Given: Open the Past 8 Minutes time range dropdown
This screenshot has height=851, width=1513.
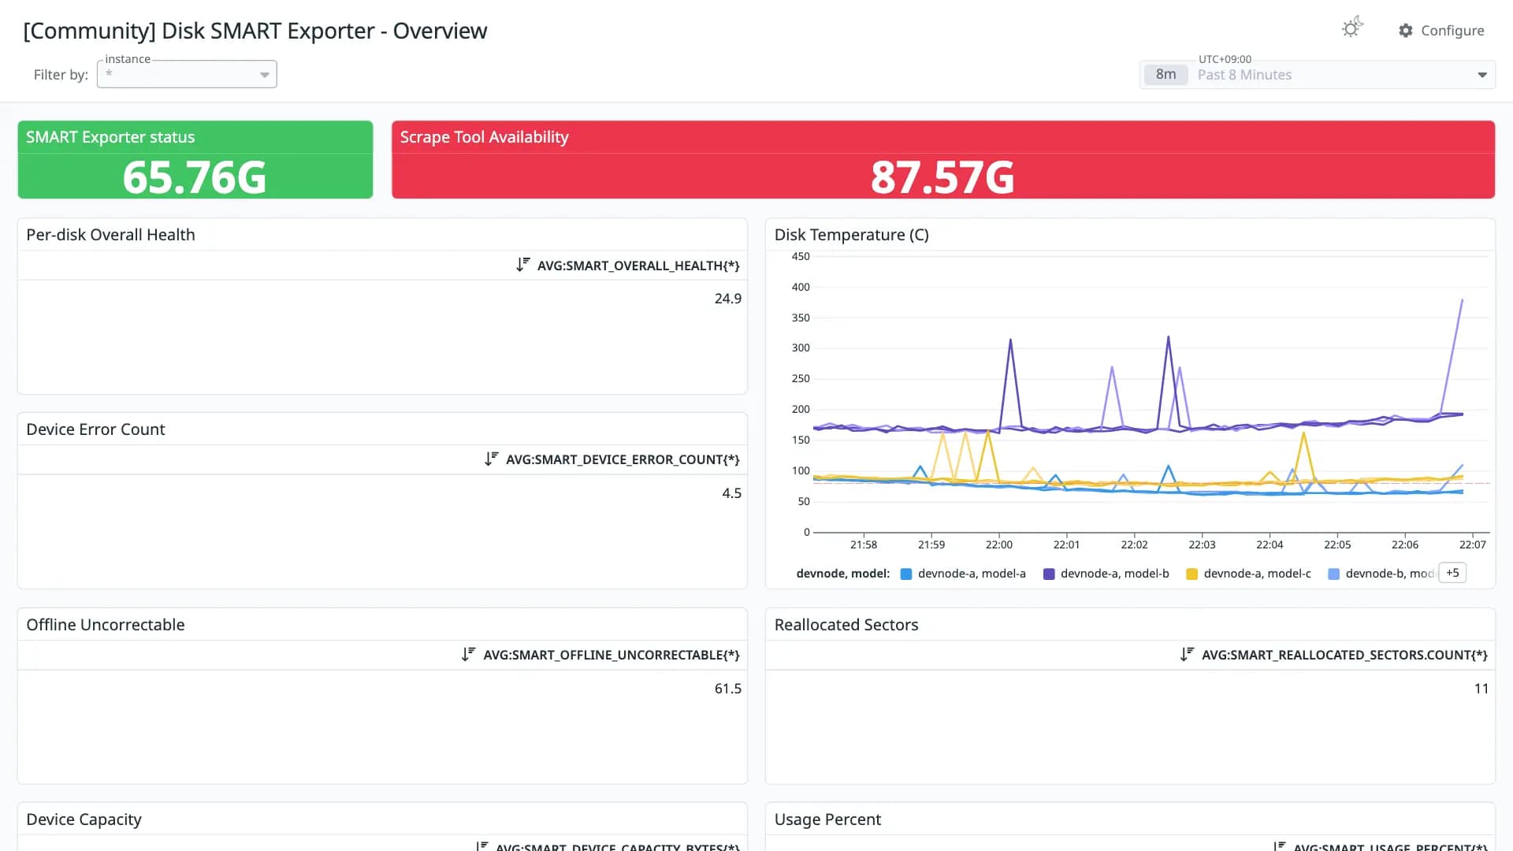Looking at the screenshot, I should click(x=1318, y=75).
